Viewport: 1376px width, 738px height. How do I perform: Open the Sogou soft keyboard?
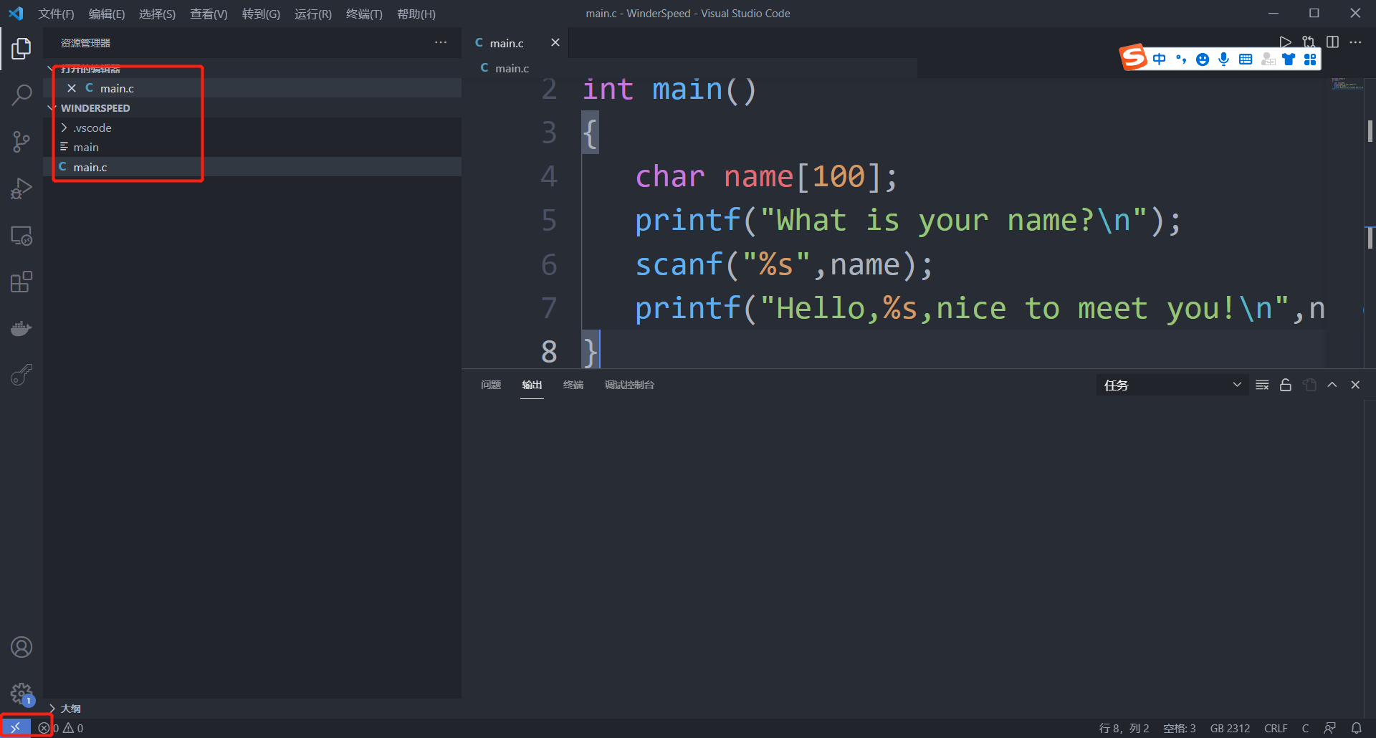1246,59
